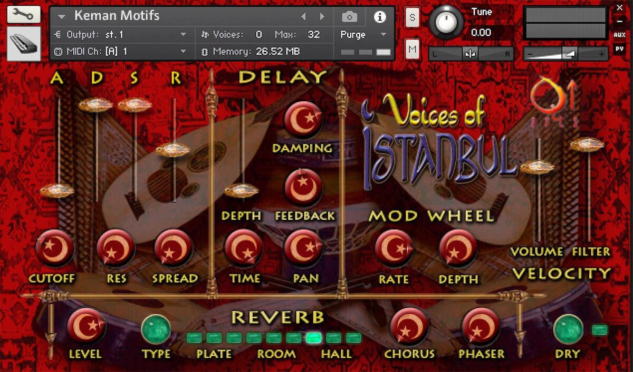Image resolution: width=633 pixels, height=372 pixels.
Task: Click the info icon in header
Action: 379,17
